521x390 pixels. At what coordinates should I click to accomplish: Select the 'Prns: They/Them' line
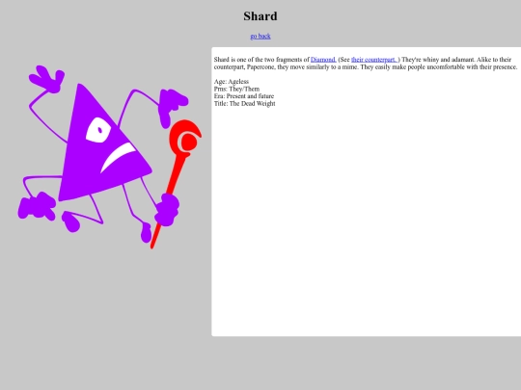pos(236,89)
